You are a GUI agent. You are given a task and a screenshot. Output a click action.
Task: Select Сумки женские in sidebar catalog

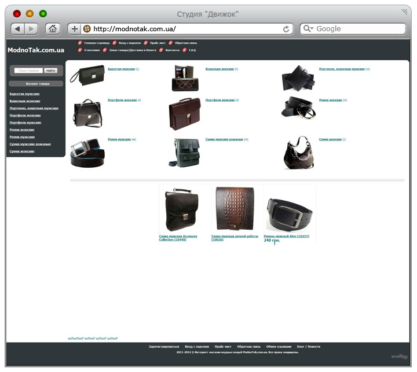coord(22,151)
